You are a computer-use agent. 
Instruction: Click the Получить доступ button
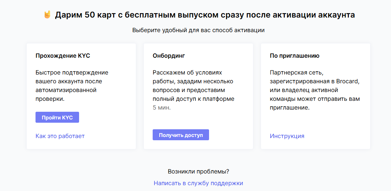coord(181,135)
